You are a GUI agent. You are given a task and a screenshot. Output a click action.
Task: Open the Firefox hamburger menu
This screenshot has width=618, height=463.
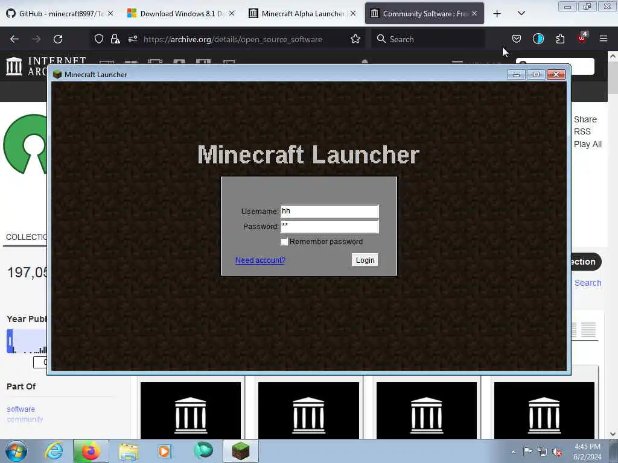[604, 39]
